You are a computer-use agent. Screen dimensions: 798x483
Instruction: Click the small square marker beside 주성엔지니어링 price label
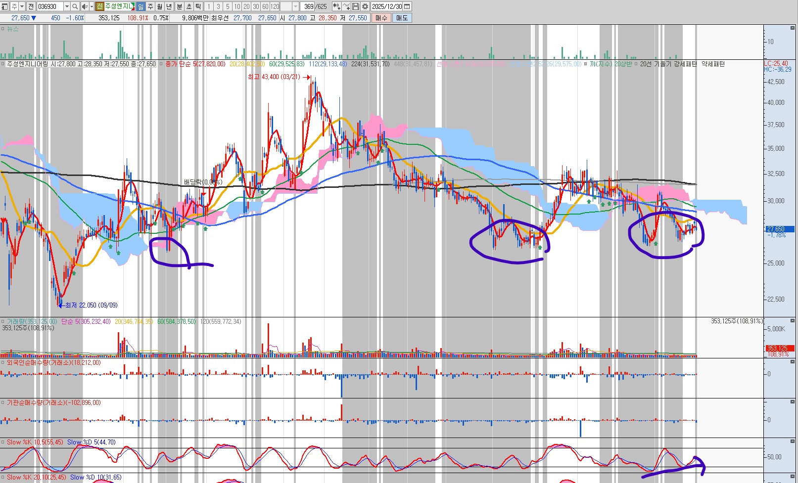pos(3,64)
